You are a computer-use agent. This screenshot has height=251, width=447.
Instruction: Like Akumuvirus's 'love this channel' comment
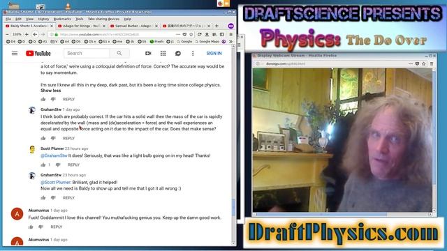click(x=31, y=227)
